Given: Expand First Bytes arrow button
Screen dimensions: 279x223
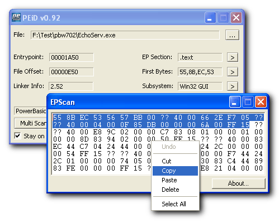Looking at the screenshot, I should pyautogui.click(x=233, y=72).
